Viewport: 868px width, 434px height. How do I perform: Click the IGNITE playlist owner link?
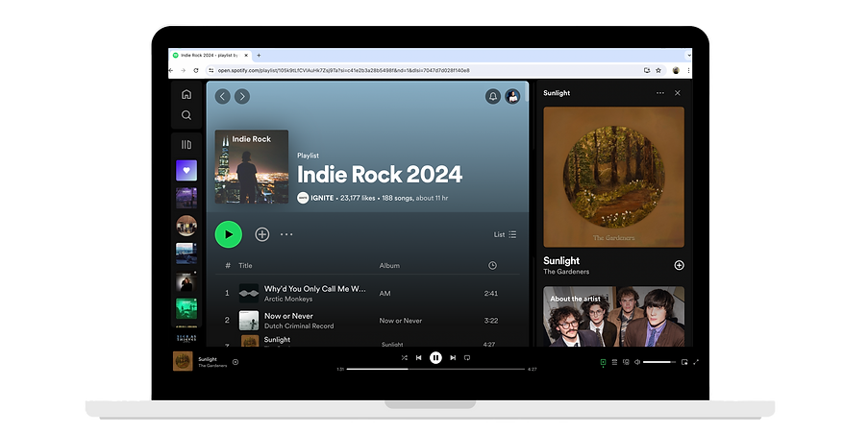(x=322, y=198)
